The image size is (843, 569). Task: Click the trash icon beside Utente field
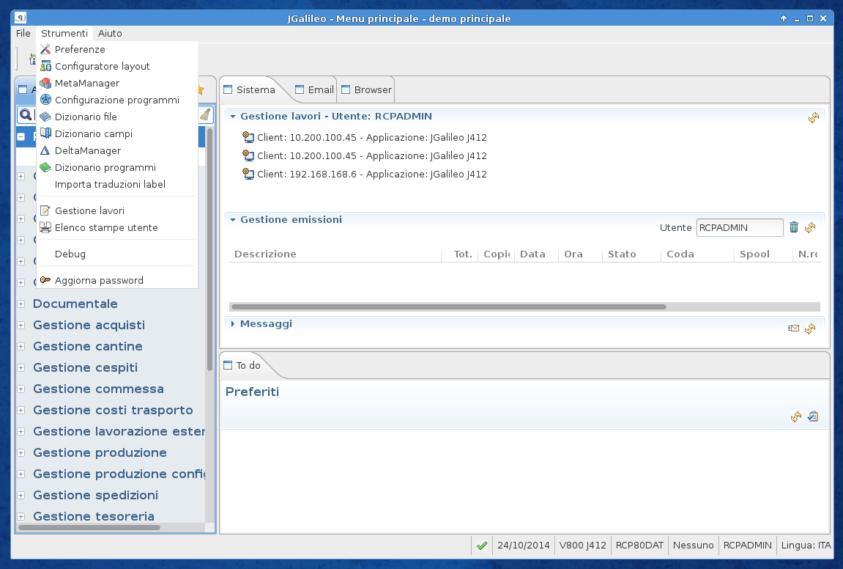[x=793, y=227]
